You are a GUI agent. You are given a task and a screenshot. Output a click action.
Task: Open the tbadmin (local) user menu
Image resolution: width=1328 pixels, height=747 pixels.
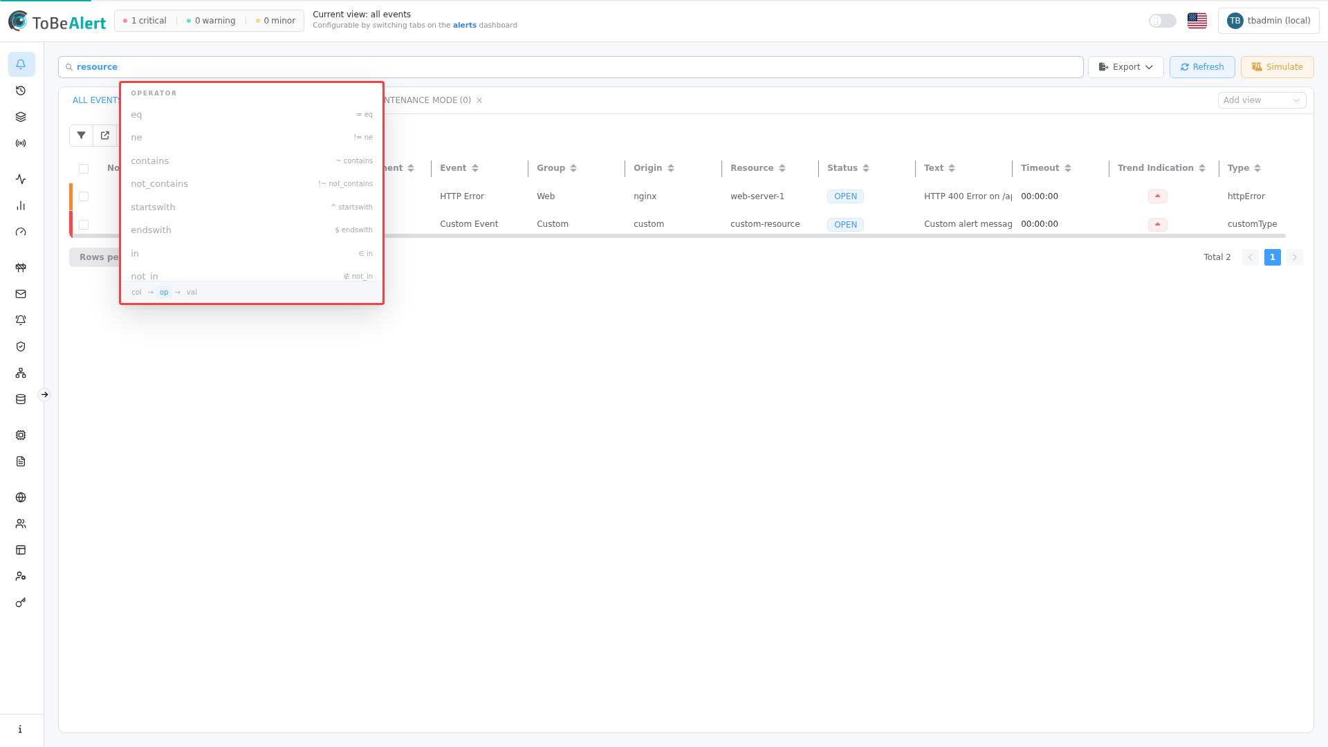tap(1269, 21)
